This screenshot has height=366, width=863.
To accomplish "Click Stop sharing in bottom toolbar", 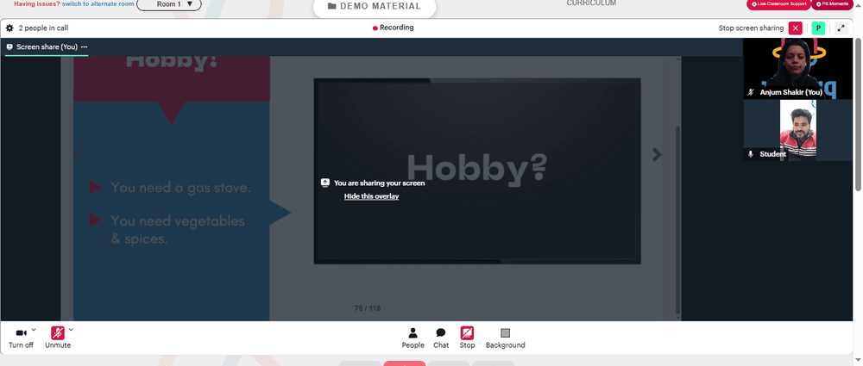I will pyautogui.click(x=467, y=338).
